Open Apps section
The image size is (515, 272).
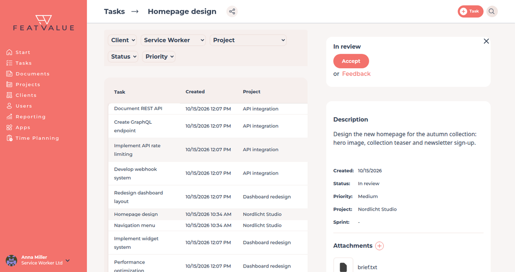click(x=23, y=128)
